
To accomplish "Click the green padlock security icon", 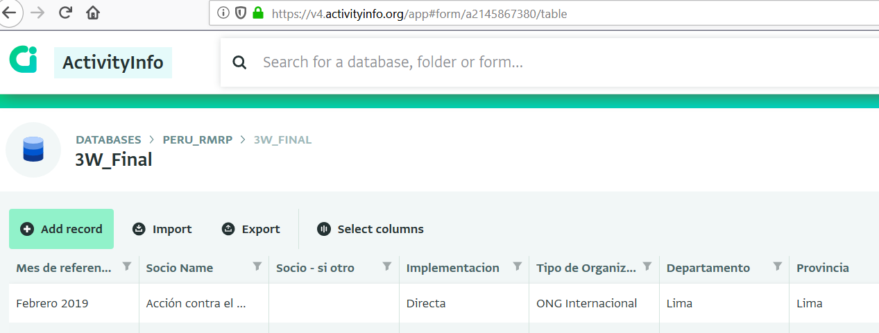I will click(258, 12).
